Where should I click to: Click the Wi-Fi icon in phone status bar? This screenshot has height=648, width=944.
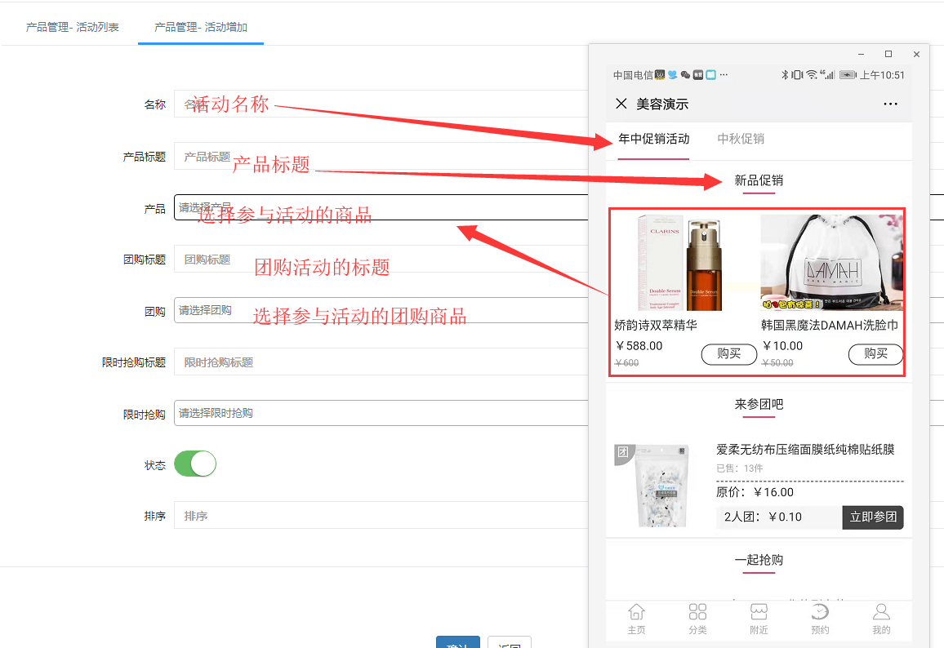(x=812, y=74)
